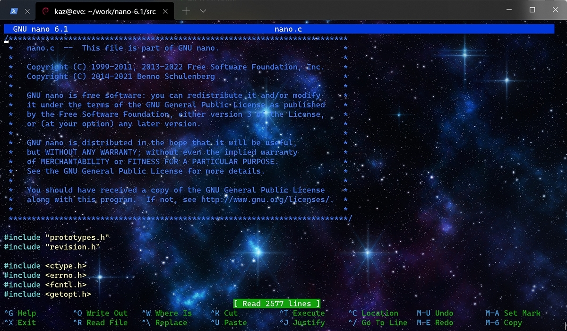Screen dimensions: 567x331
Task: Close the kaz@eve terminal tab
Action: point(164,11)
